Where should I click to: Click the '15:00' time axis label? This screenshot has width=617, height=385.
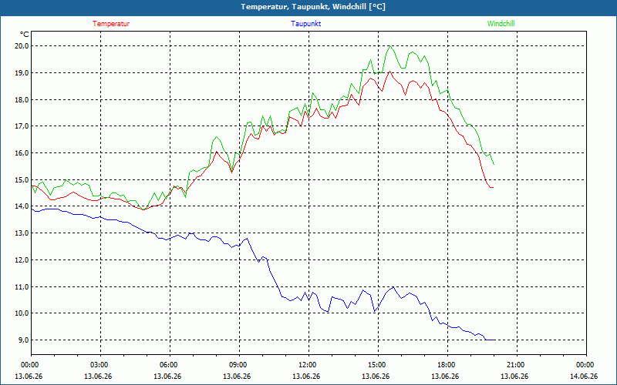click(376, 365)
